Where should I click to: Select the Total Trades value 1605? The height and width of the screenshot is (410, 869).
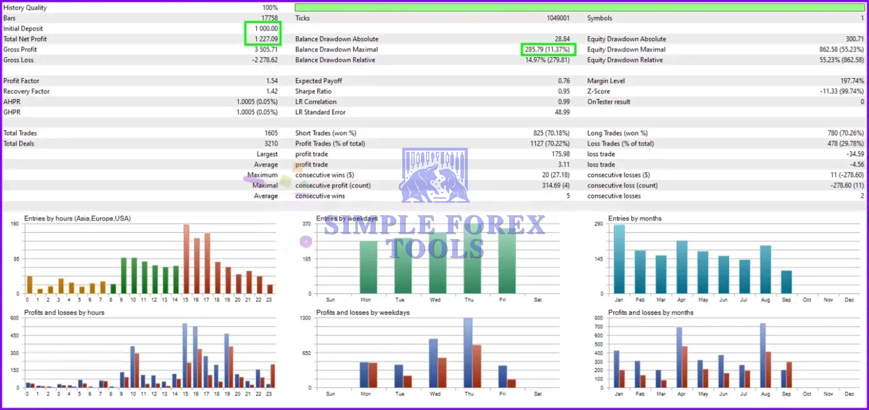[x=270, y=133]
